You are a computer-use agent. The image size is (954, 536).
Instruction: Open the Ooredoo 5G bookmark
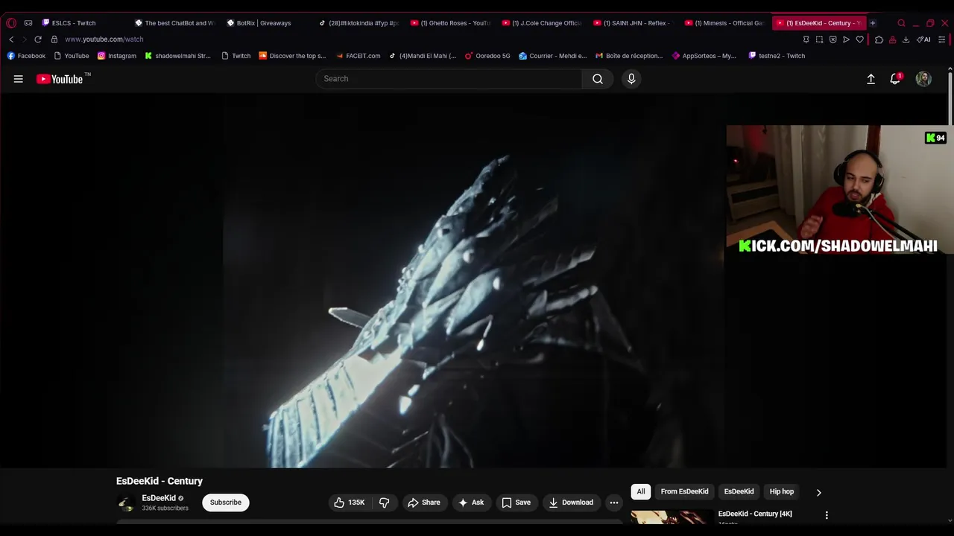click(x=487, y=56)
